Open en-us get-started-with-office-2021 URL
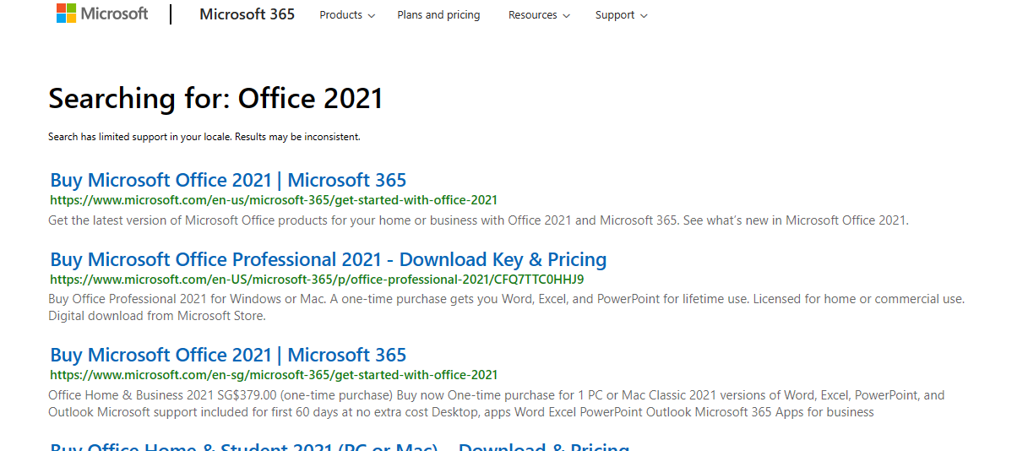Viewport: 1028px width, 451px height. click(x=274, y=200)
